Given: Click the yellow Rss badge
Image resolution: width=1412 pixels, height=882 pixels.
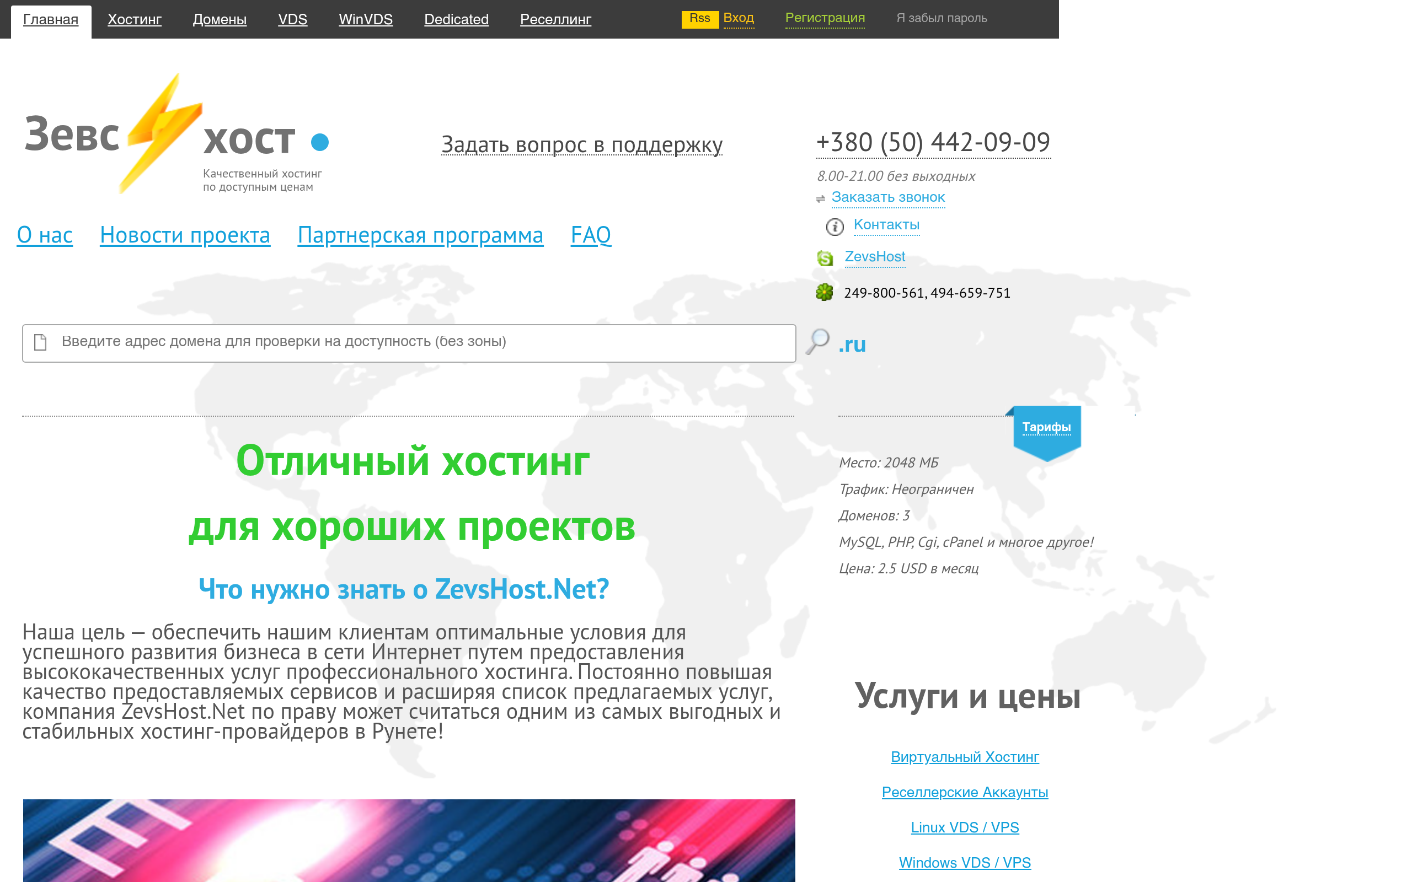Looking at the screenshot, I should pyautogui.click(x=699, y=19).
